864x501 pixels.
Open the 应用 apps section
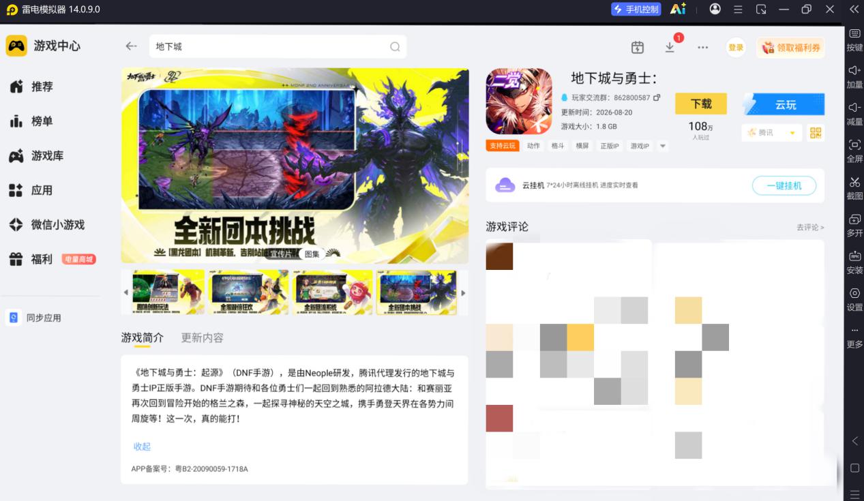pos(31,190)
